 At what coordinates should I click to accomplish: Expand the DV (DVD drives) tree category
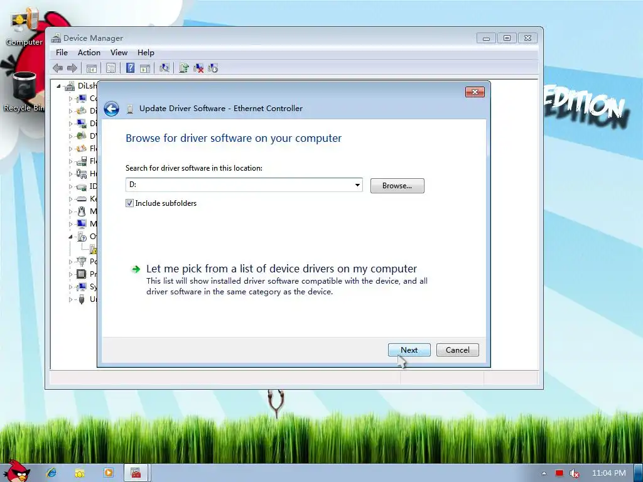pyautogui.click(x=70, y=136)
